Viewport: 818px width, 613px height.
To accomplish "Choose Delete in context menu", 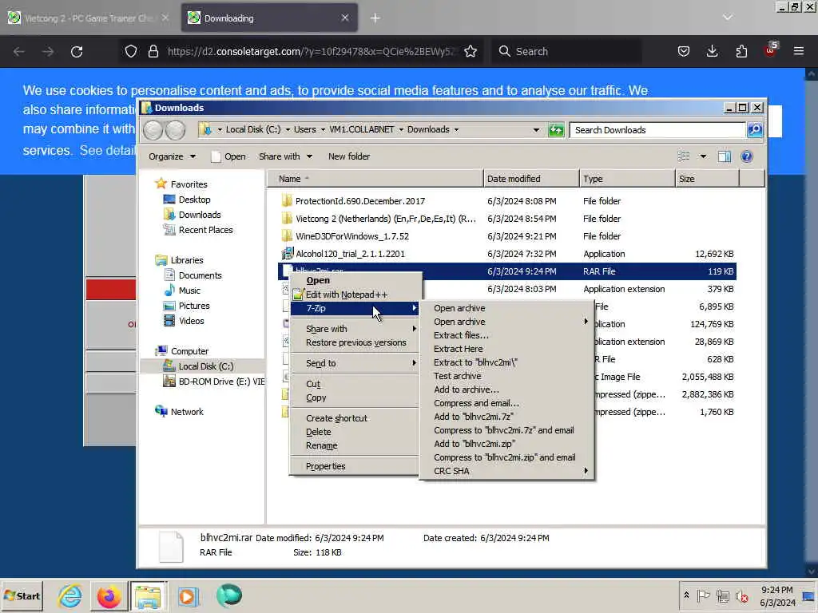I will 355,432.
